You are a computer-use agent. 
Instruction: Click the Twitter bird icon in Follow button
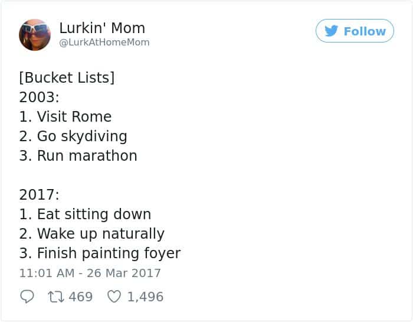pyautogui.click(x=332, y=31)
